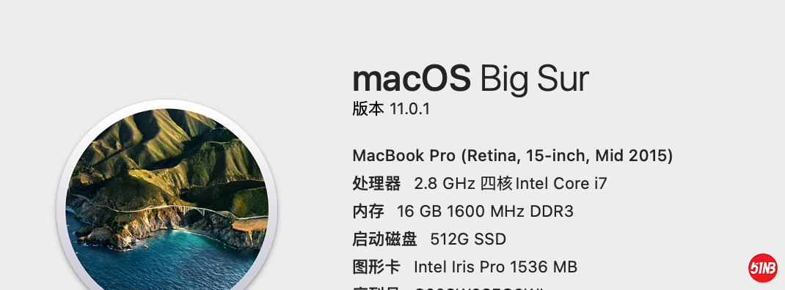The image size is (785, 290).
Task: Select the 16 GB 1600 MHz DDR3 value
Action: (x=485, y=212)
